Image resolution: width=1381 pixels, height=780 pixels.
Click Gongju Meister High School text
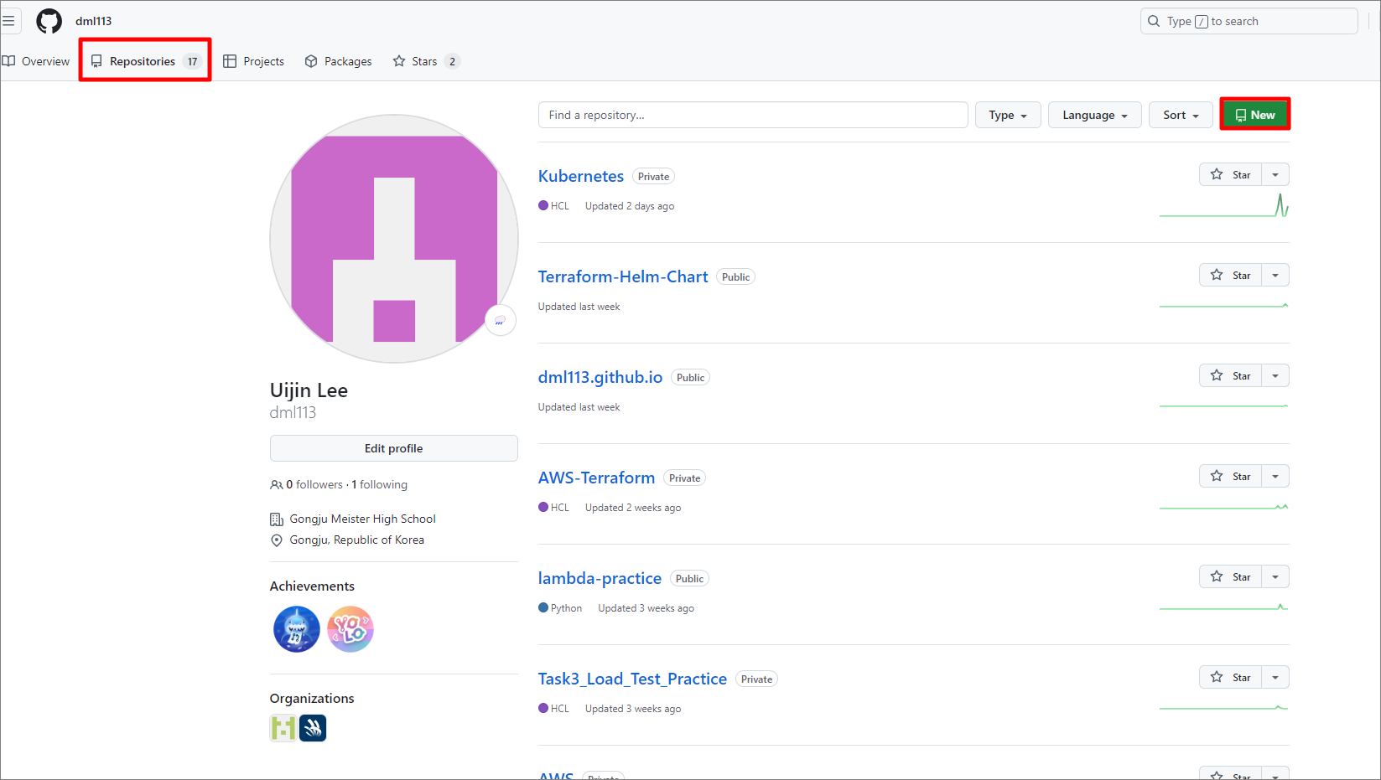362,519
